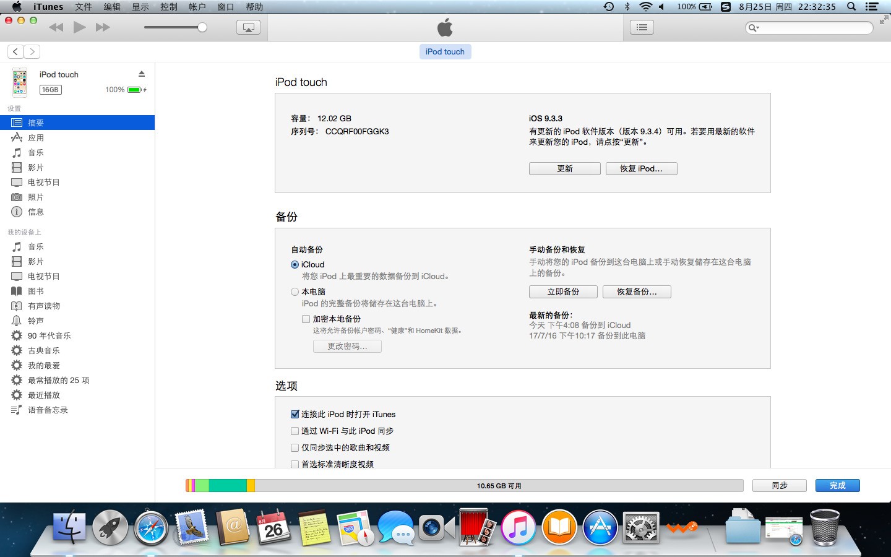891x557 pixels.
Task: Open the Up Next list icon
Action: (x=642, y=27)
